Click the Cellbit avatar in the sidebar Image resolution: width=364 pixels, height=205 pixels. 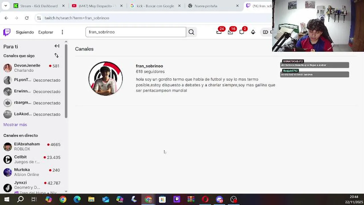click(8, 159)
